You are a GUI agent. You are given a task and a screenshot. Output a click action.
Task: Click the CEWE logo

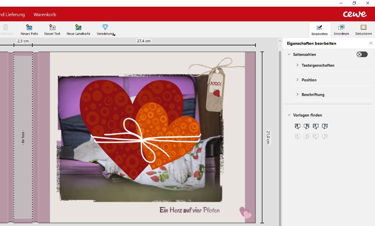click(355, 14)
